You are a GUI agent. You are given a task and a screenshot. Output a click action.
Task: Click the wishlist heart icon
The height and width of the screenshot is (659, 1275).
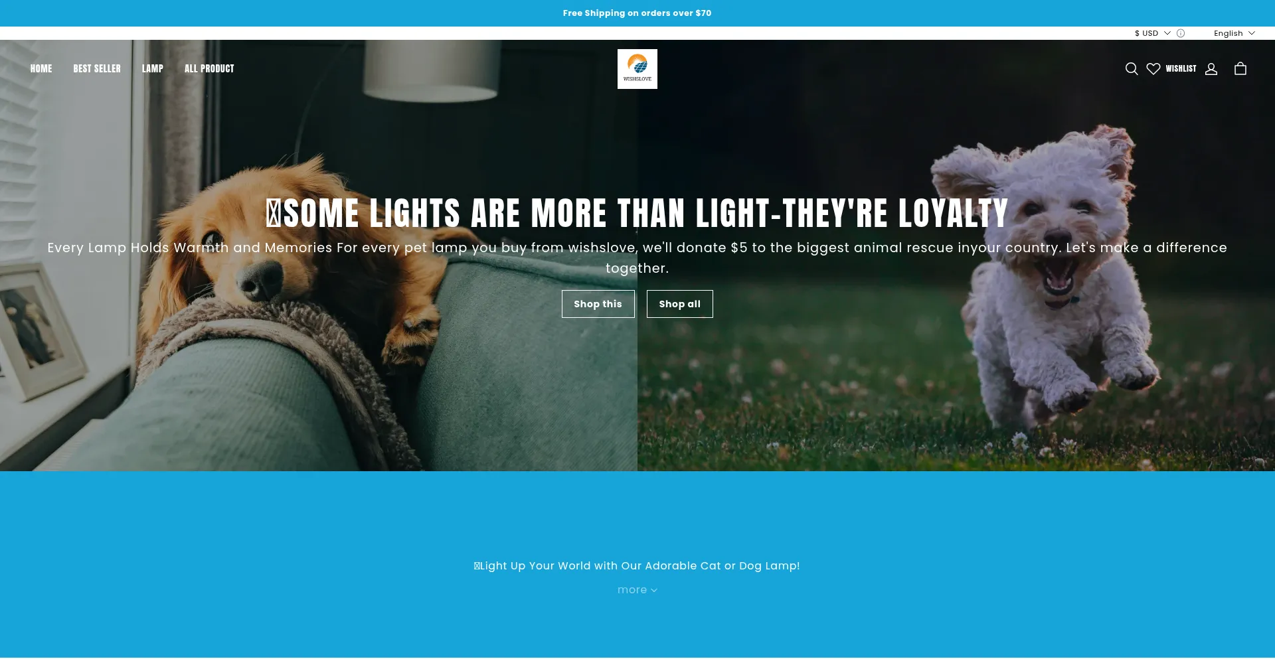1153,69
